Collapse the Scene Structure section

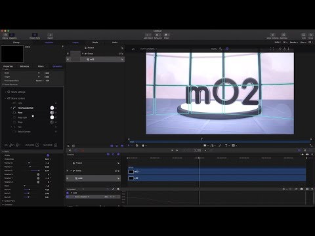[3, 85]
